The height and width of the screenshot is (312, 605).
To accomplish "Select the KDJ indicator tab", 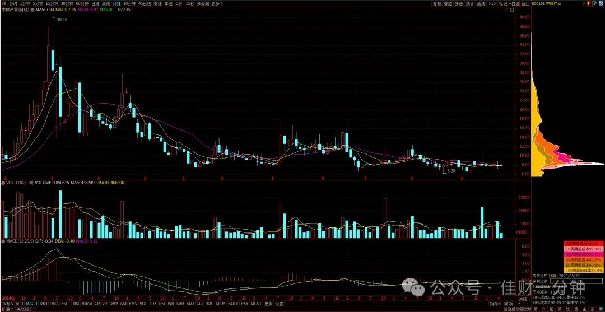I will pyautogui.click(x=190, y=304).
